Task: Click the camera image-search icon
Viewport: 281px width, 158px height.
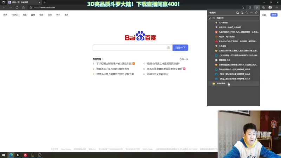Action: click(x=168, y=48)
